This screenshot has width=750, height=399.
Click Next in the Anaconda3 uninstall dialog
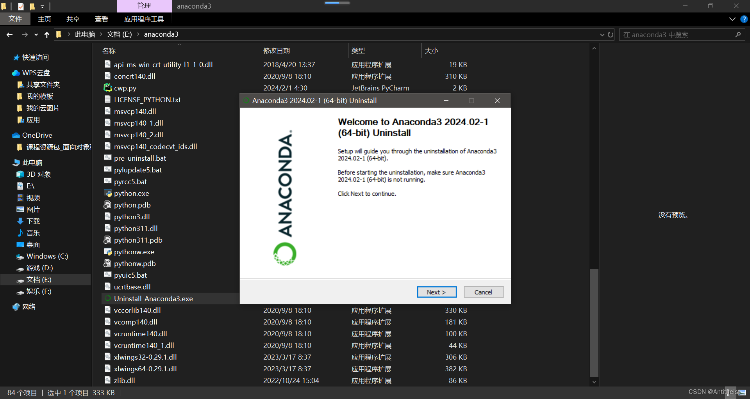437,292
